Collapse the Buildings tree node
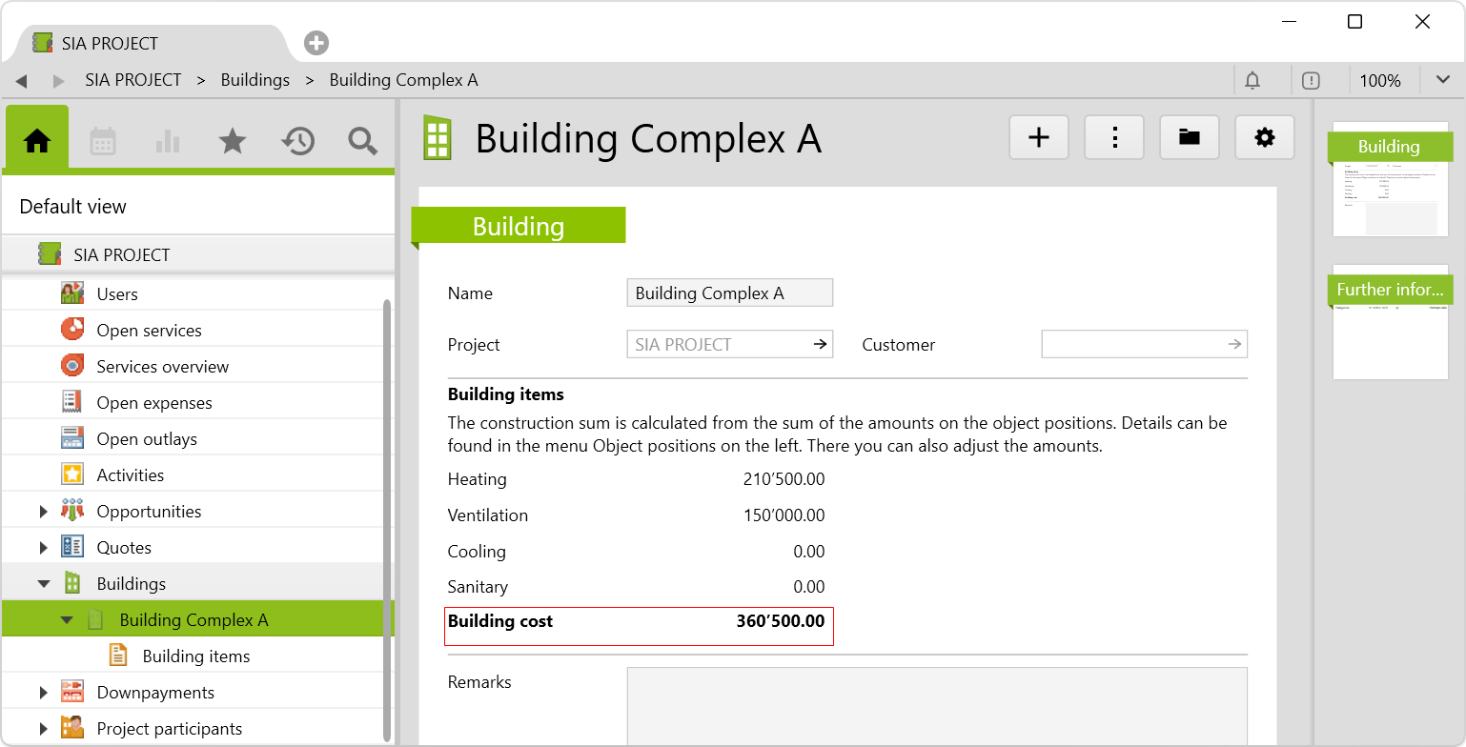 click(44, 584)
